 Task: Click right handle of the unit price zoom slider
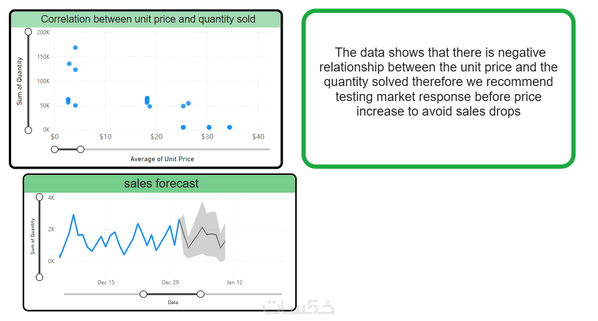click(81, 149)
